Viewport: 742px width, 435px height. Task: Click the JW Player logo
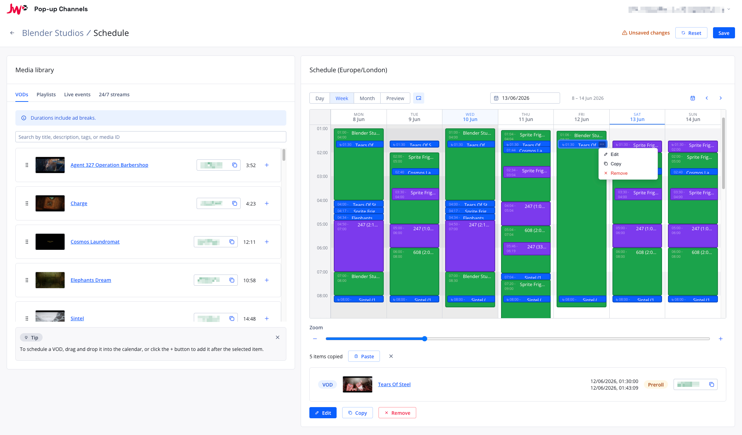pyautogui.click(x=17, y=9)
